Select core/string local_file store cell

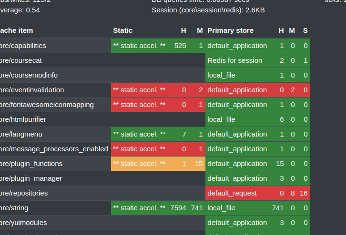257,208
